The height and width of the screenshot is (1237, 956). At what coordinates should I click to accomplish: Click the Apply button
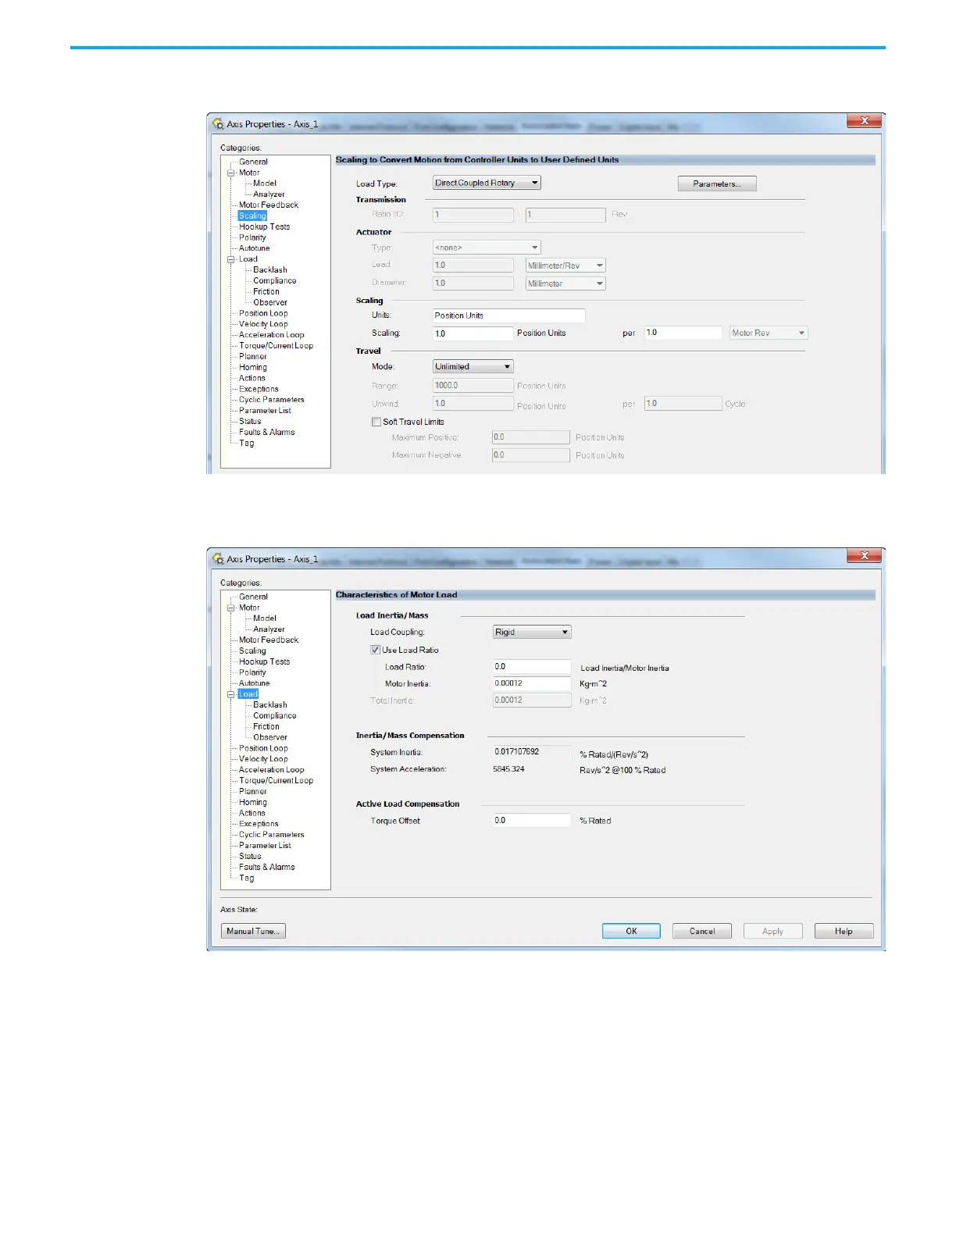772,931
